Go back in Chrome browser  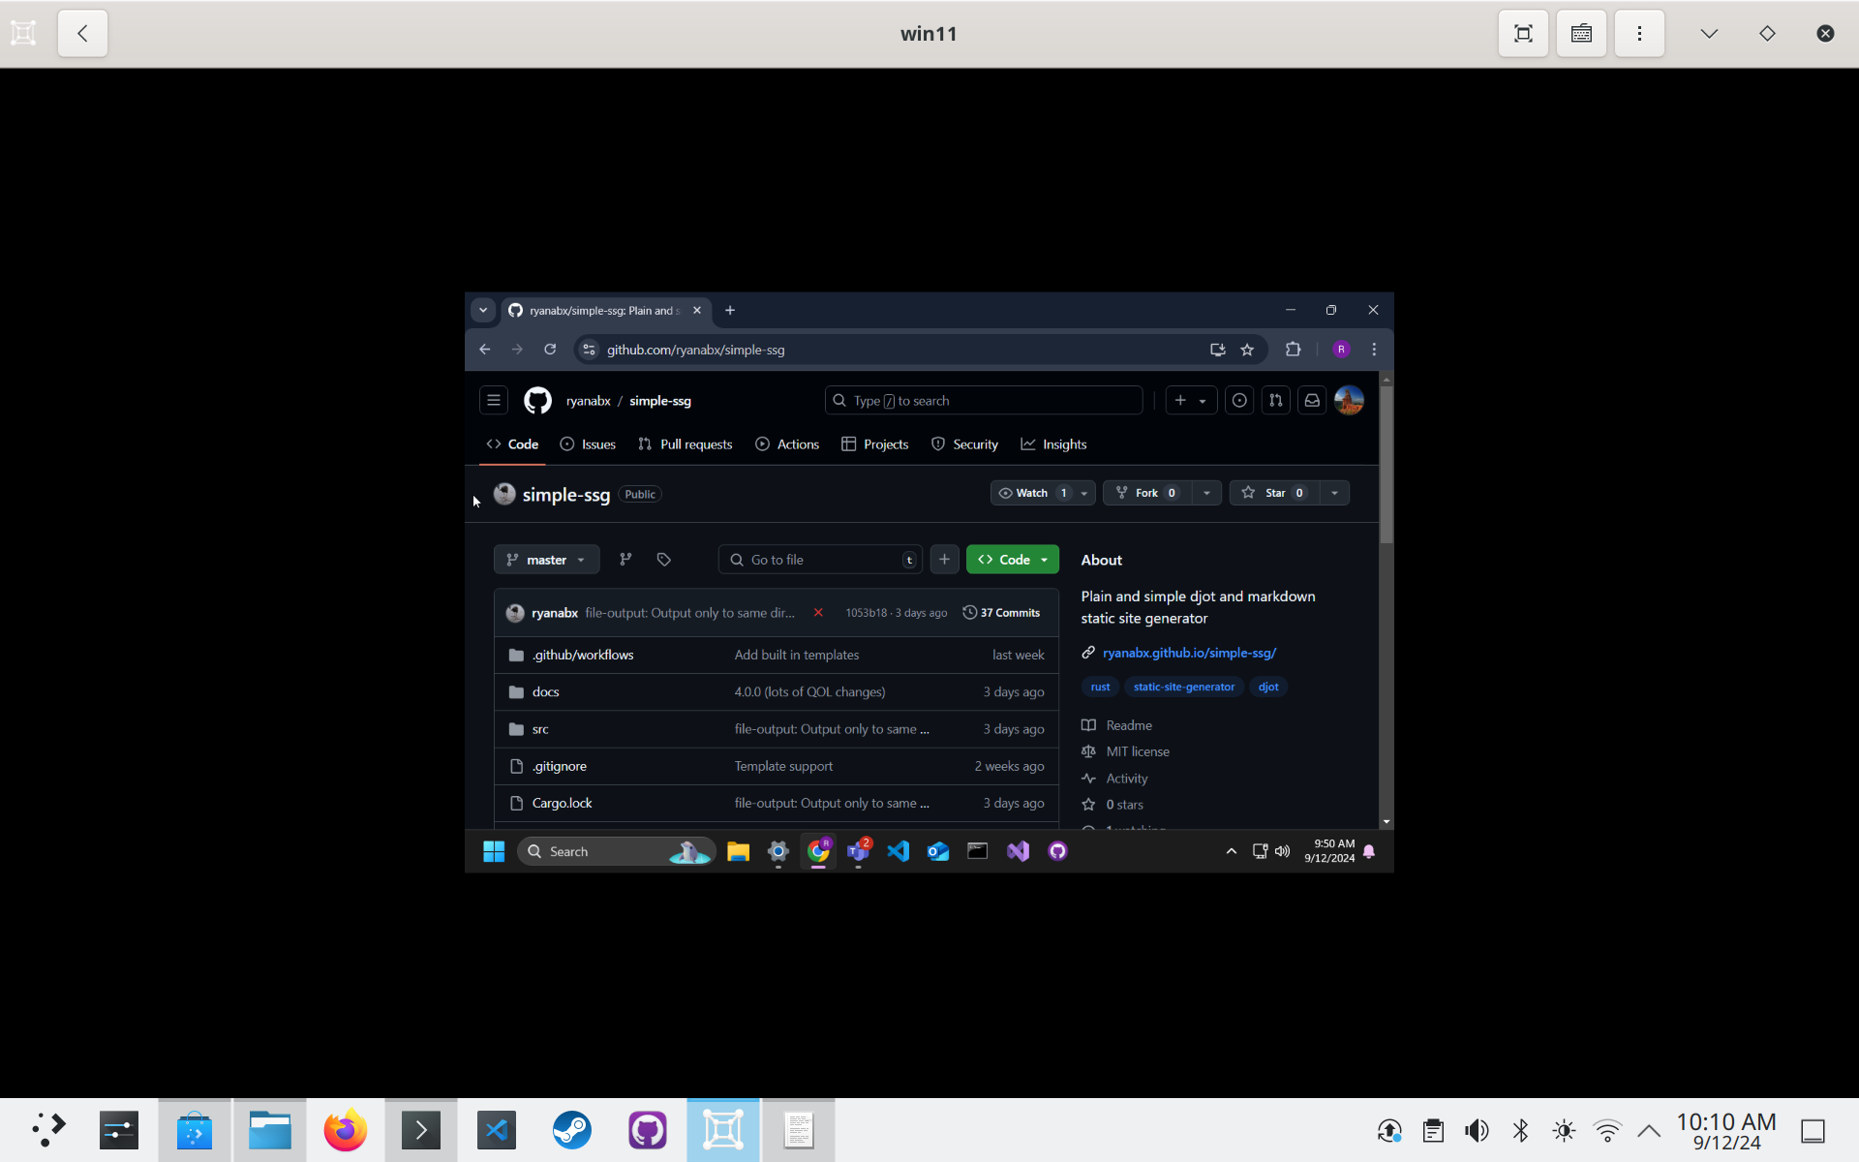pyautogui.click(x=485, y=350)
